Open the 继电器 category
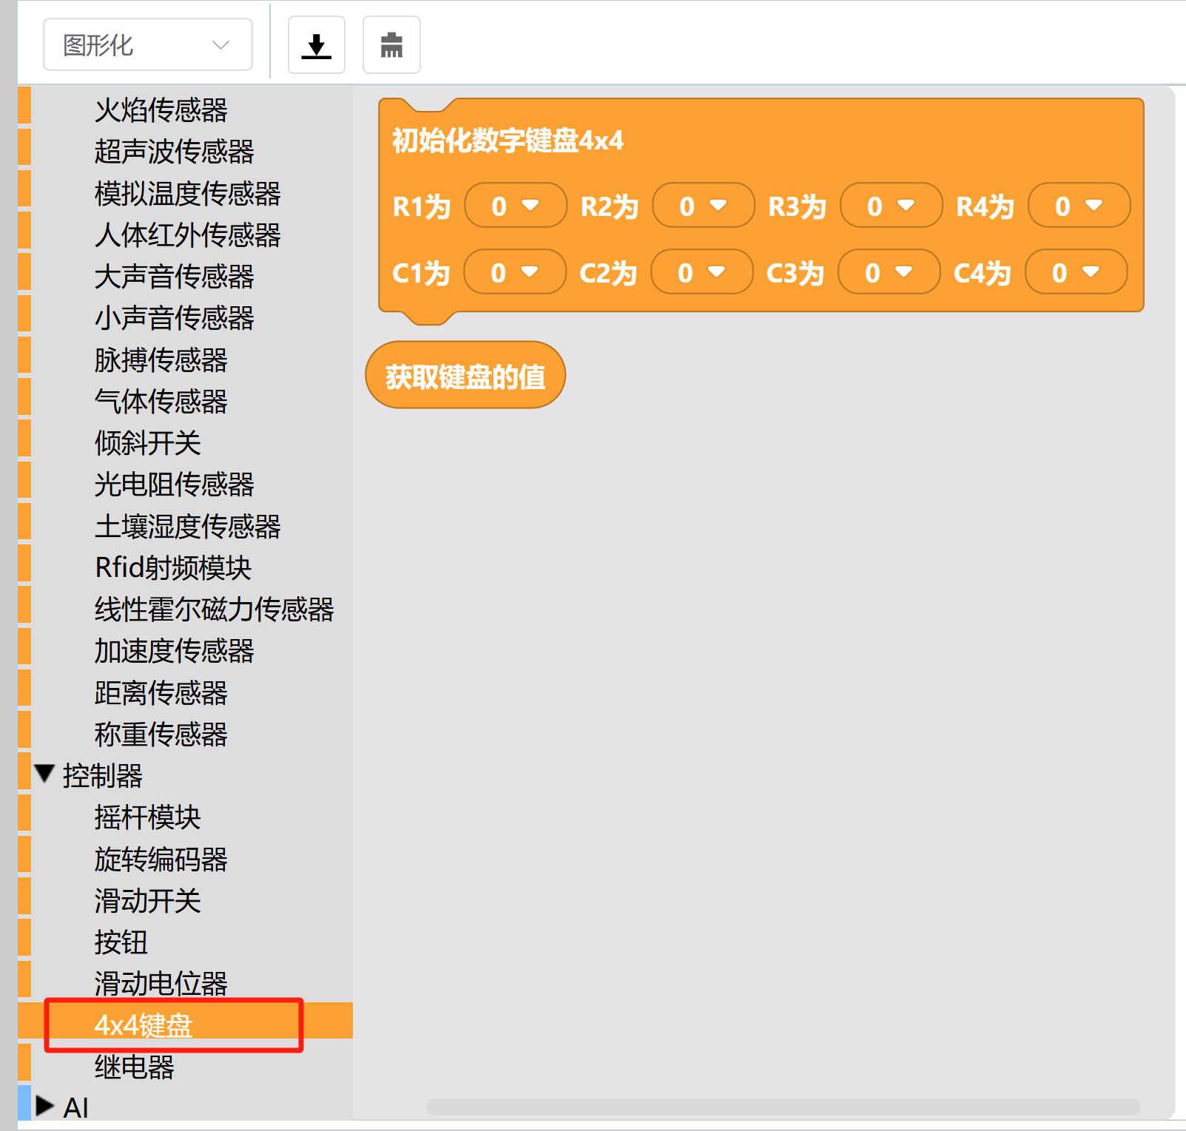Viewport: 1186px width, 1131px height. tap(134, 1067)
